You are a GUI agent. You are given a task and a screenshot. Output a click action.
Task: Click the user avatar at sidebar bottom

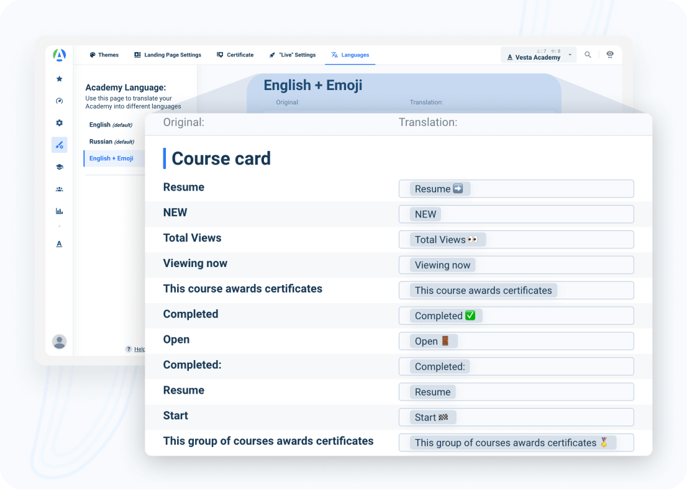click(x=60, y=342)
